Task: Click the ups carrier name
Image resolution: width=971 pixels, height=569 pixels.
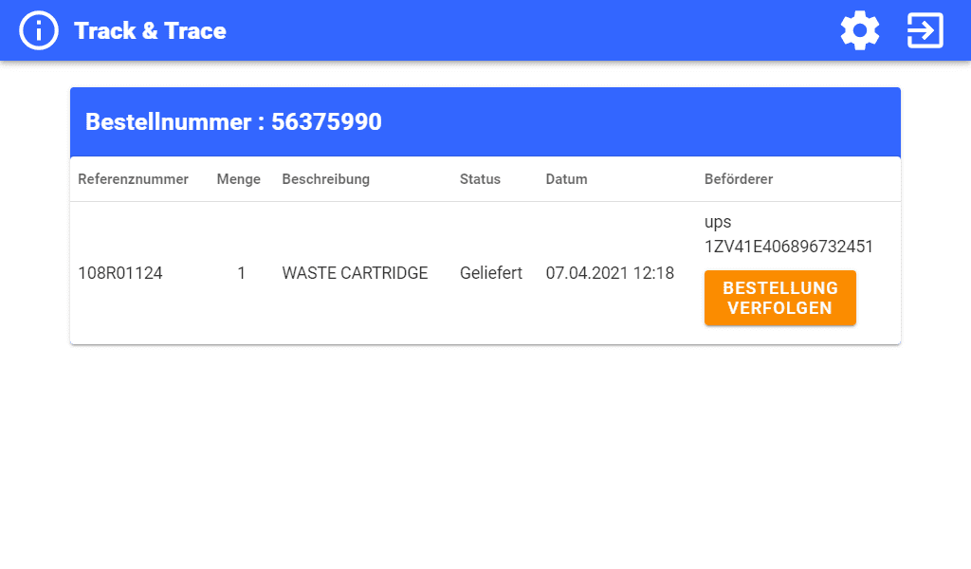Action: (x=718, y=223)
